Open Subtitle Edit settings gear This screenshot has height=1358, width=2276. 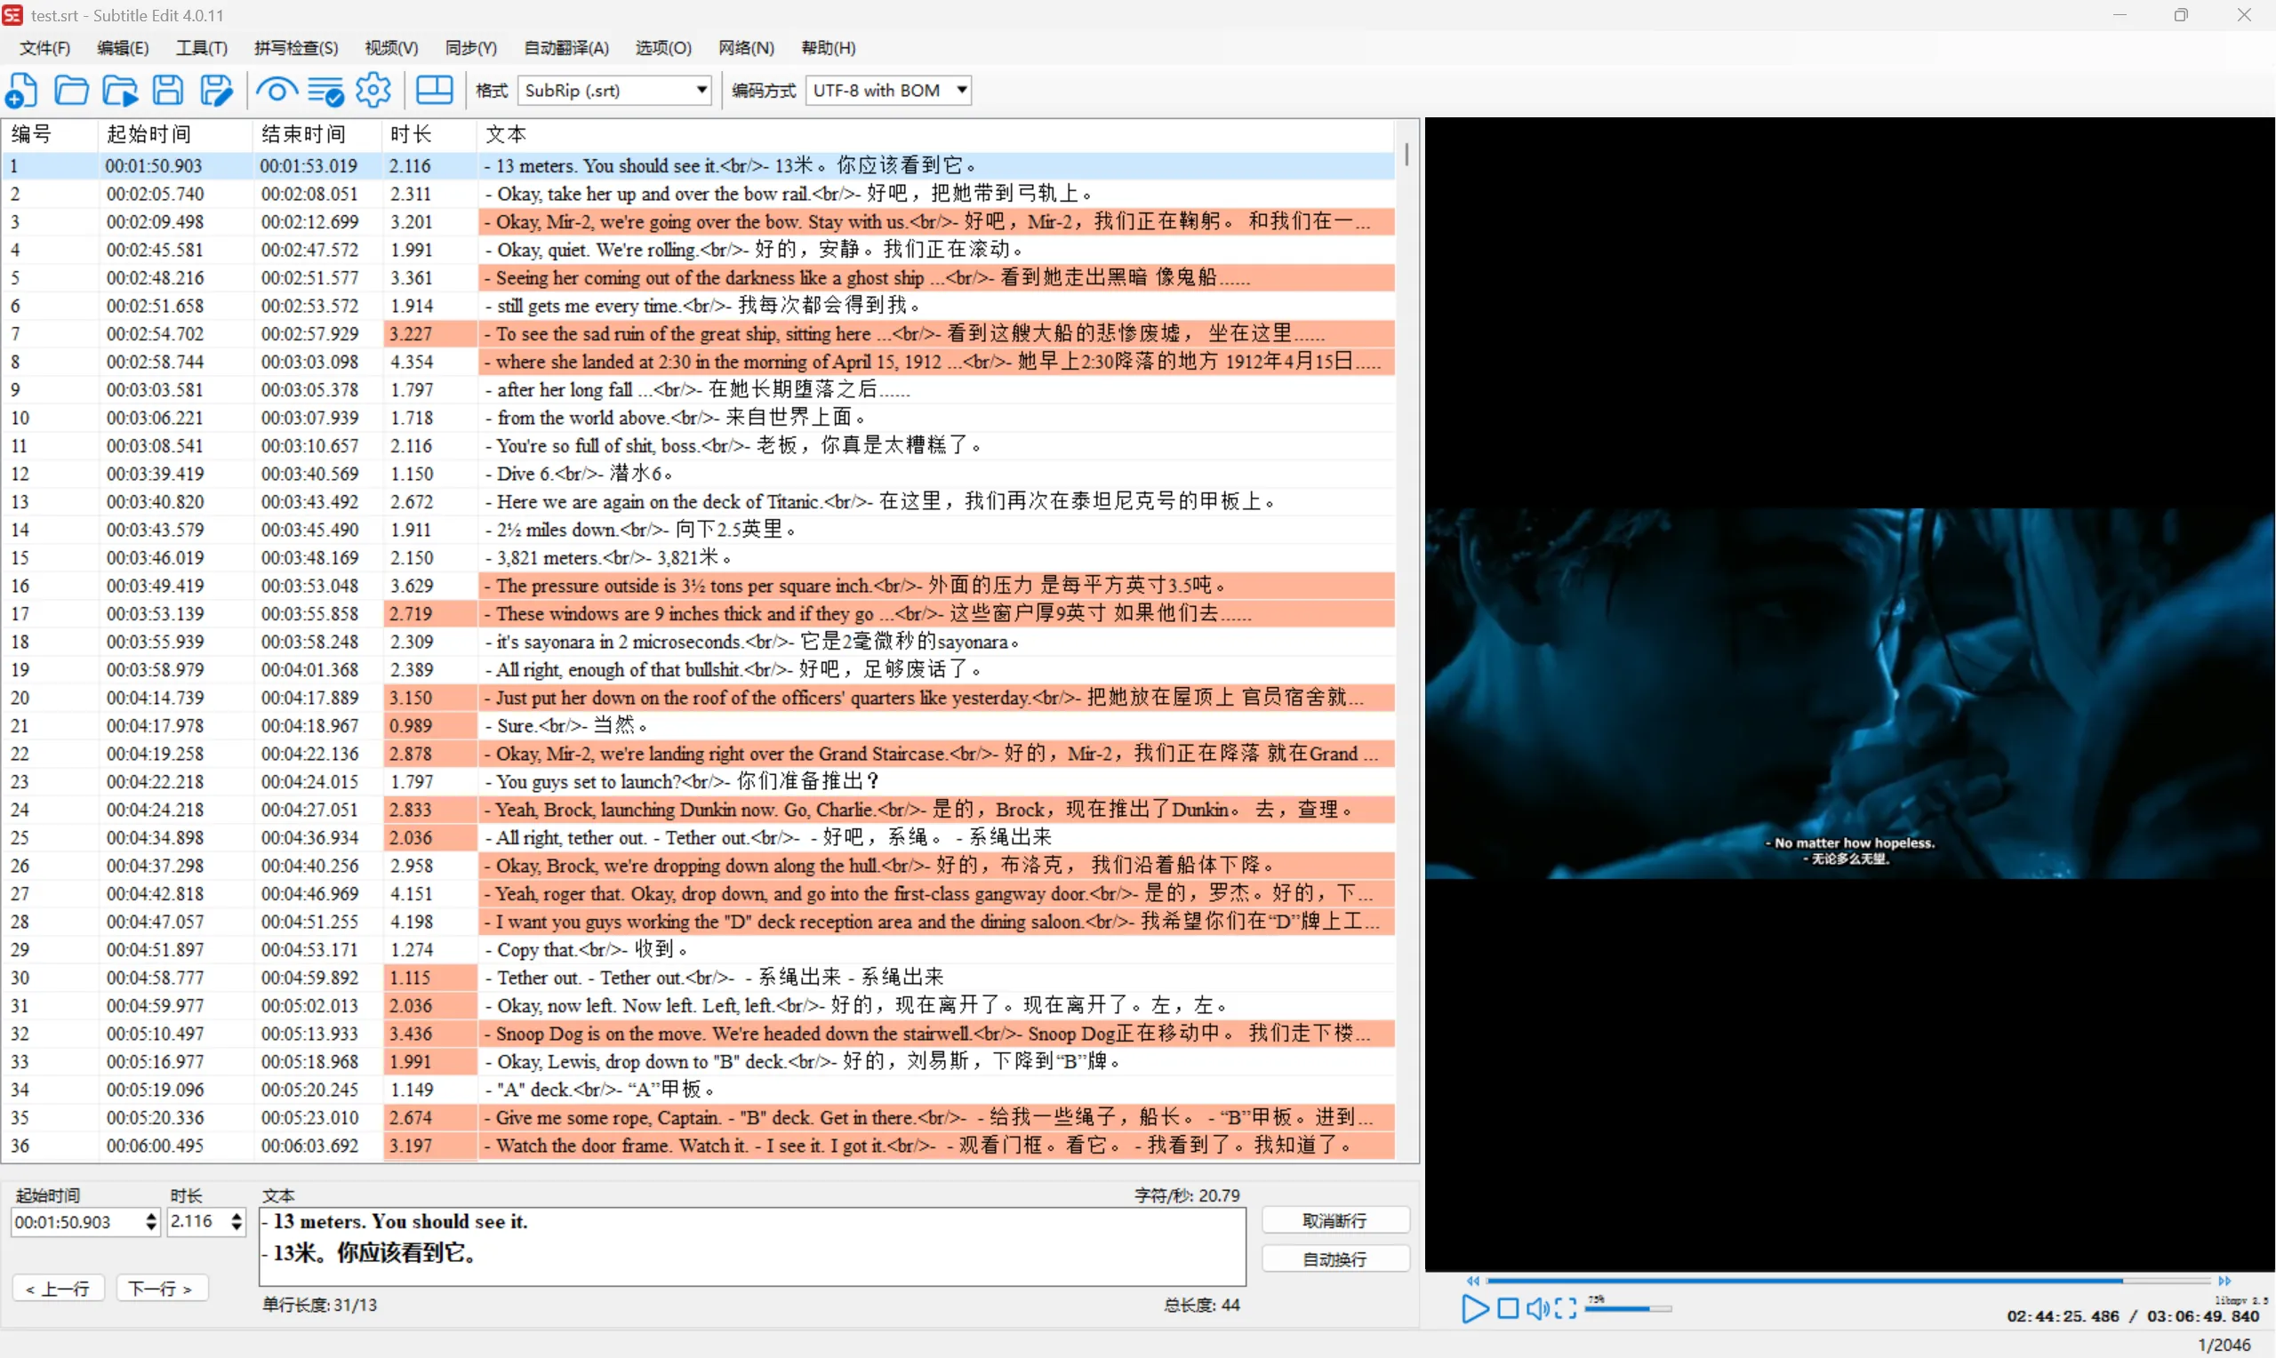[373, 90]
